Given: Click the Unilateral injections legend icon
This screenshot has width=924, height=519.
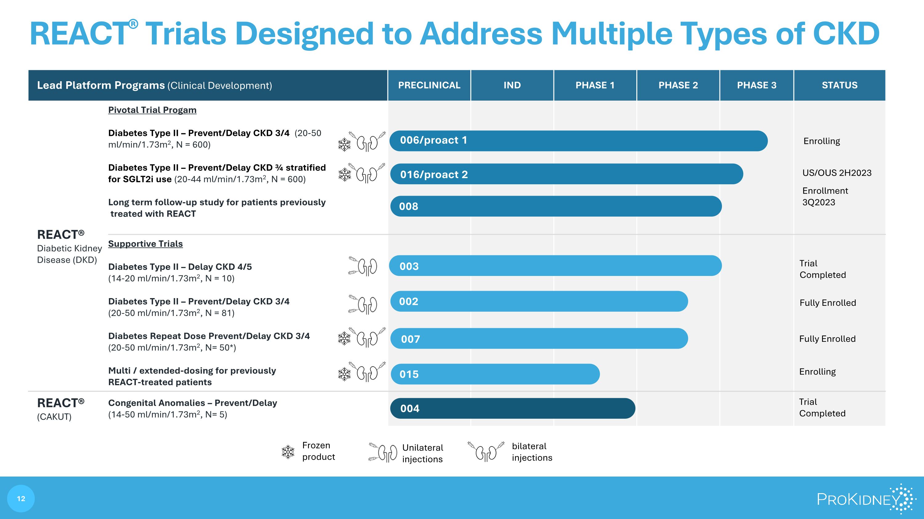Looking at the screenshot, I should point(383,453).
